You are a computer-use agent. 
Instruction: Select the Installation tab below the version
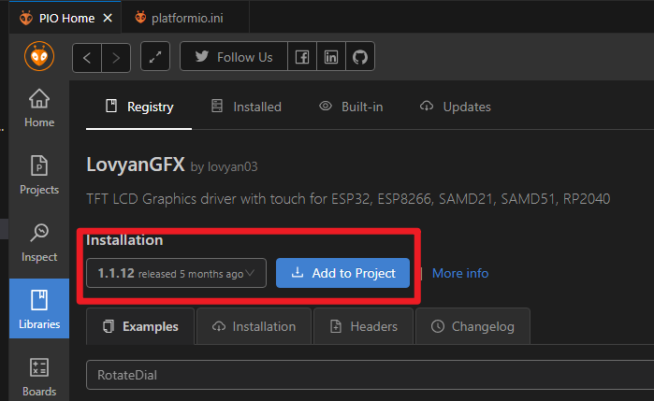click(254, 326)
